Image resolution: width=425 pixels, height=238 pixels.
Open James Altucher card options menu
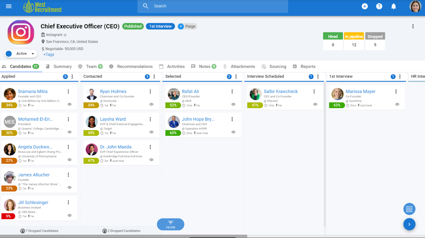point(68,175)
